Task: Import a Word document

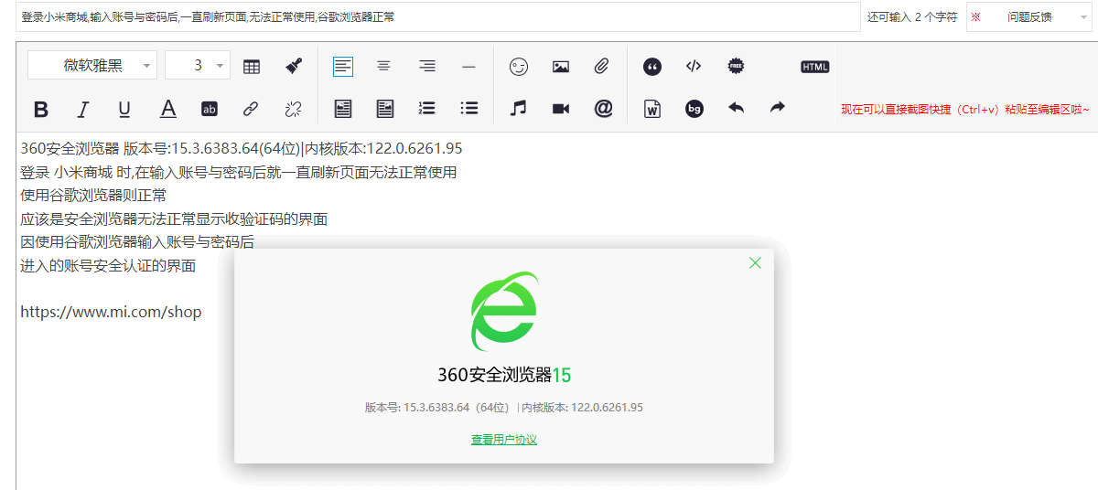Action: point(652,108)
